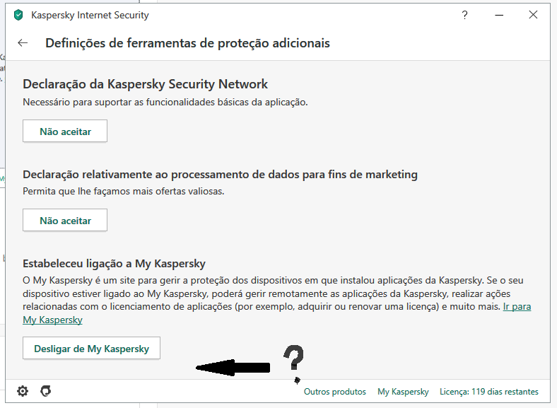This screenshot has width=557, height=408.
Task: Decline the marketing data processing statement
Action: (x=65, y=221)
